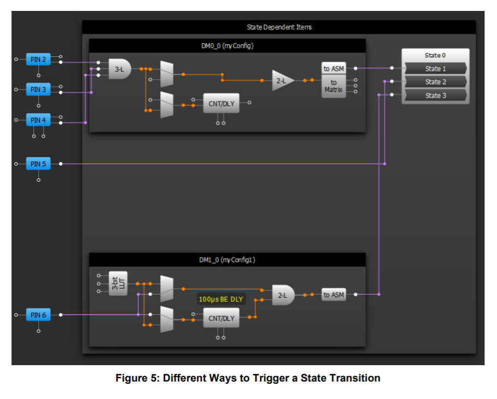
Task: Click the to ASM output connector in DM1_0
Action: pyautogui.click(x=355, y=294)
